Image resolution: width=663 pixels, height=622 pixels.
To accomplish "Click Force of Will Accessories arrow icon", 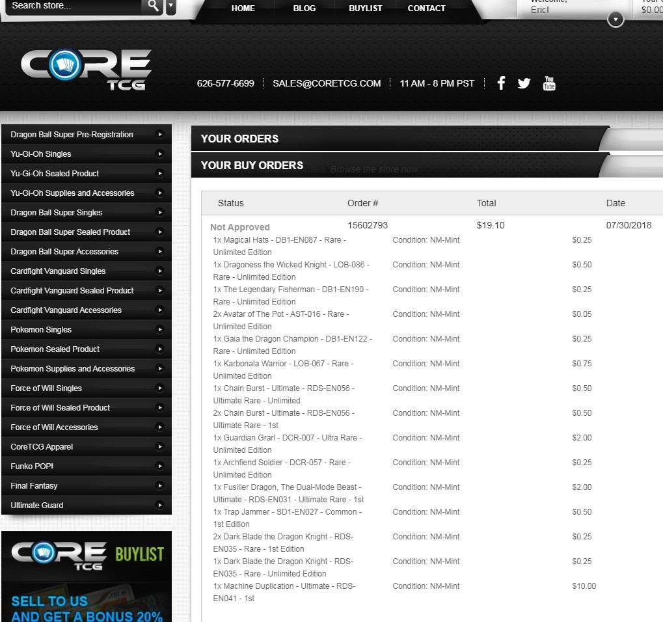I will coord(160,427).
